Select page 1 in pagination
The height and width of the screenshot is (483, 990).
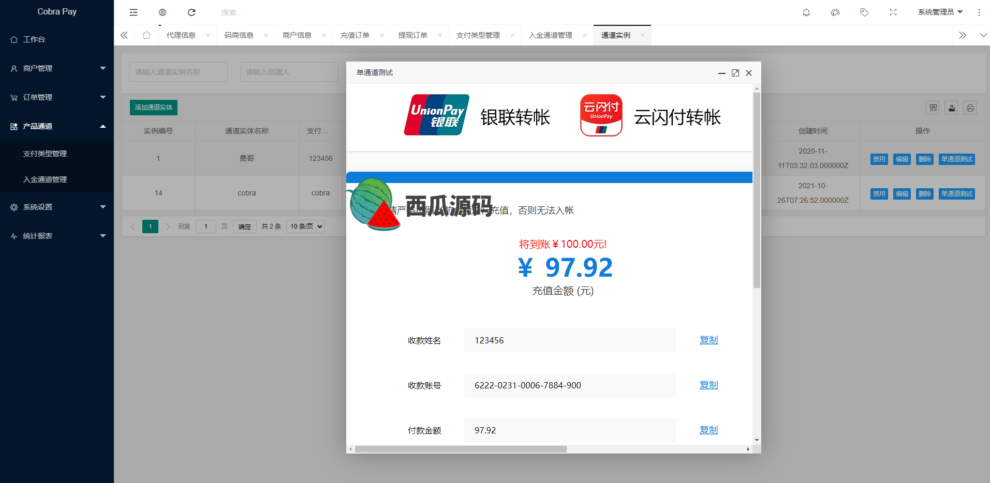pos(151,227)
